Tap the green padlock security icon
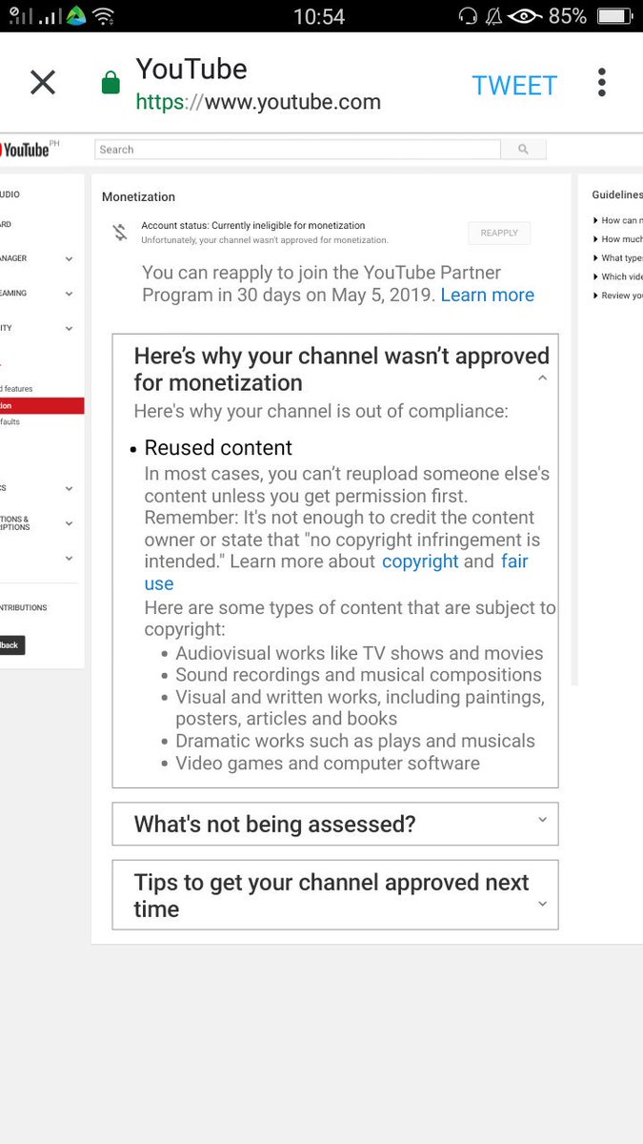 pyautogui.click(x=111, y=84)
